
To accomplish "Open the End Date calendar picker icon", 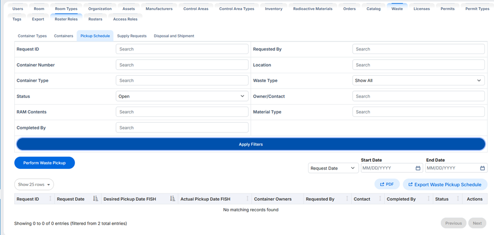I will [482, 168].
